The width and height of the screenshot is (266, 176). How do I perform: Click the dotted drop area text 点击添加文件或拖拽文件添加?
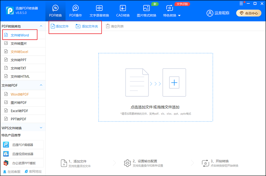point(155,107)
